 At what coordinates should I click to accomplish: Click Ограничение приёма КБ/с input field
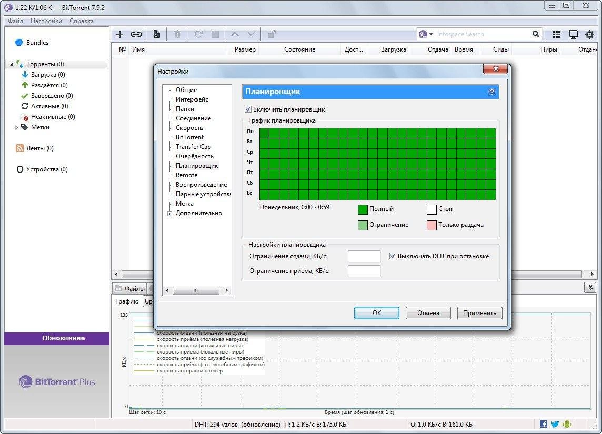point(364,271)
